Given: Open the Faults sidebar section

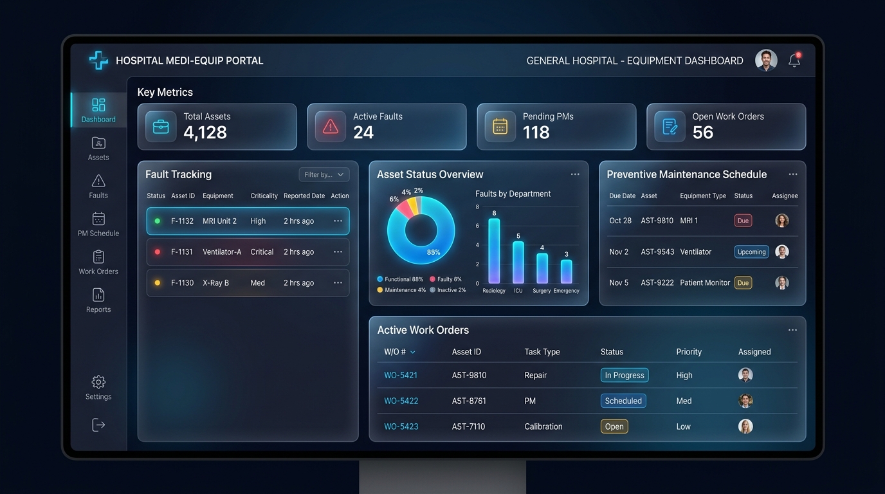Looking at the screenshot, I should [98, 186].
